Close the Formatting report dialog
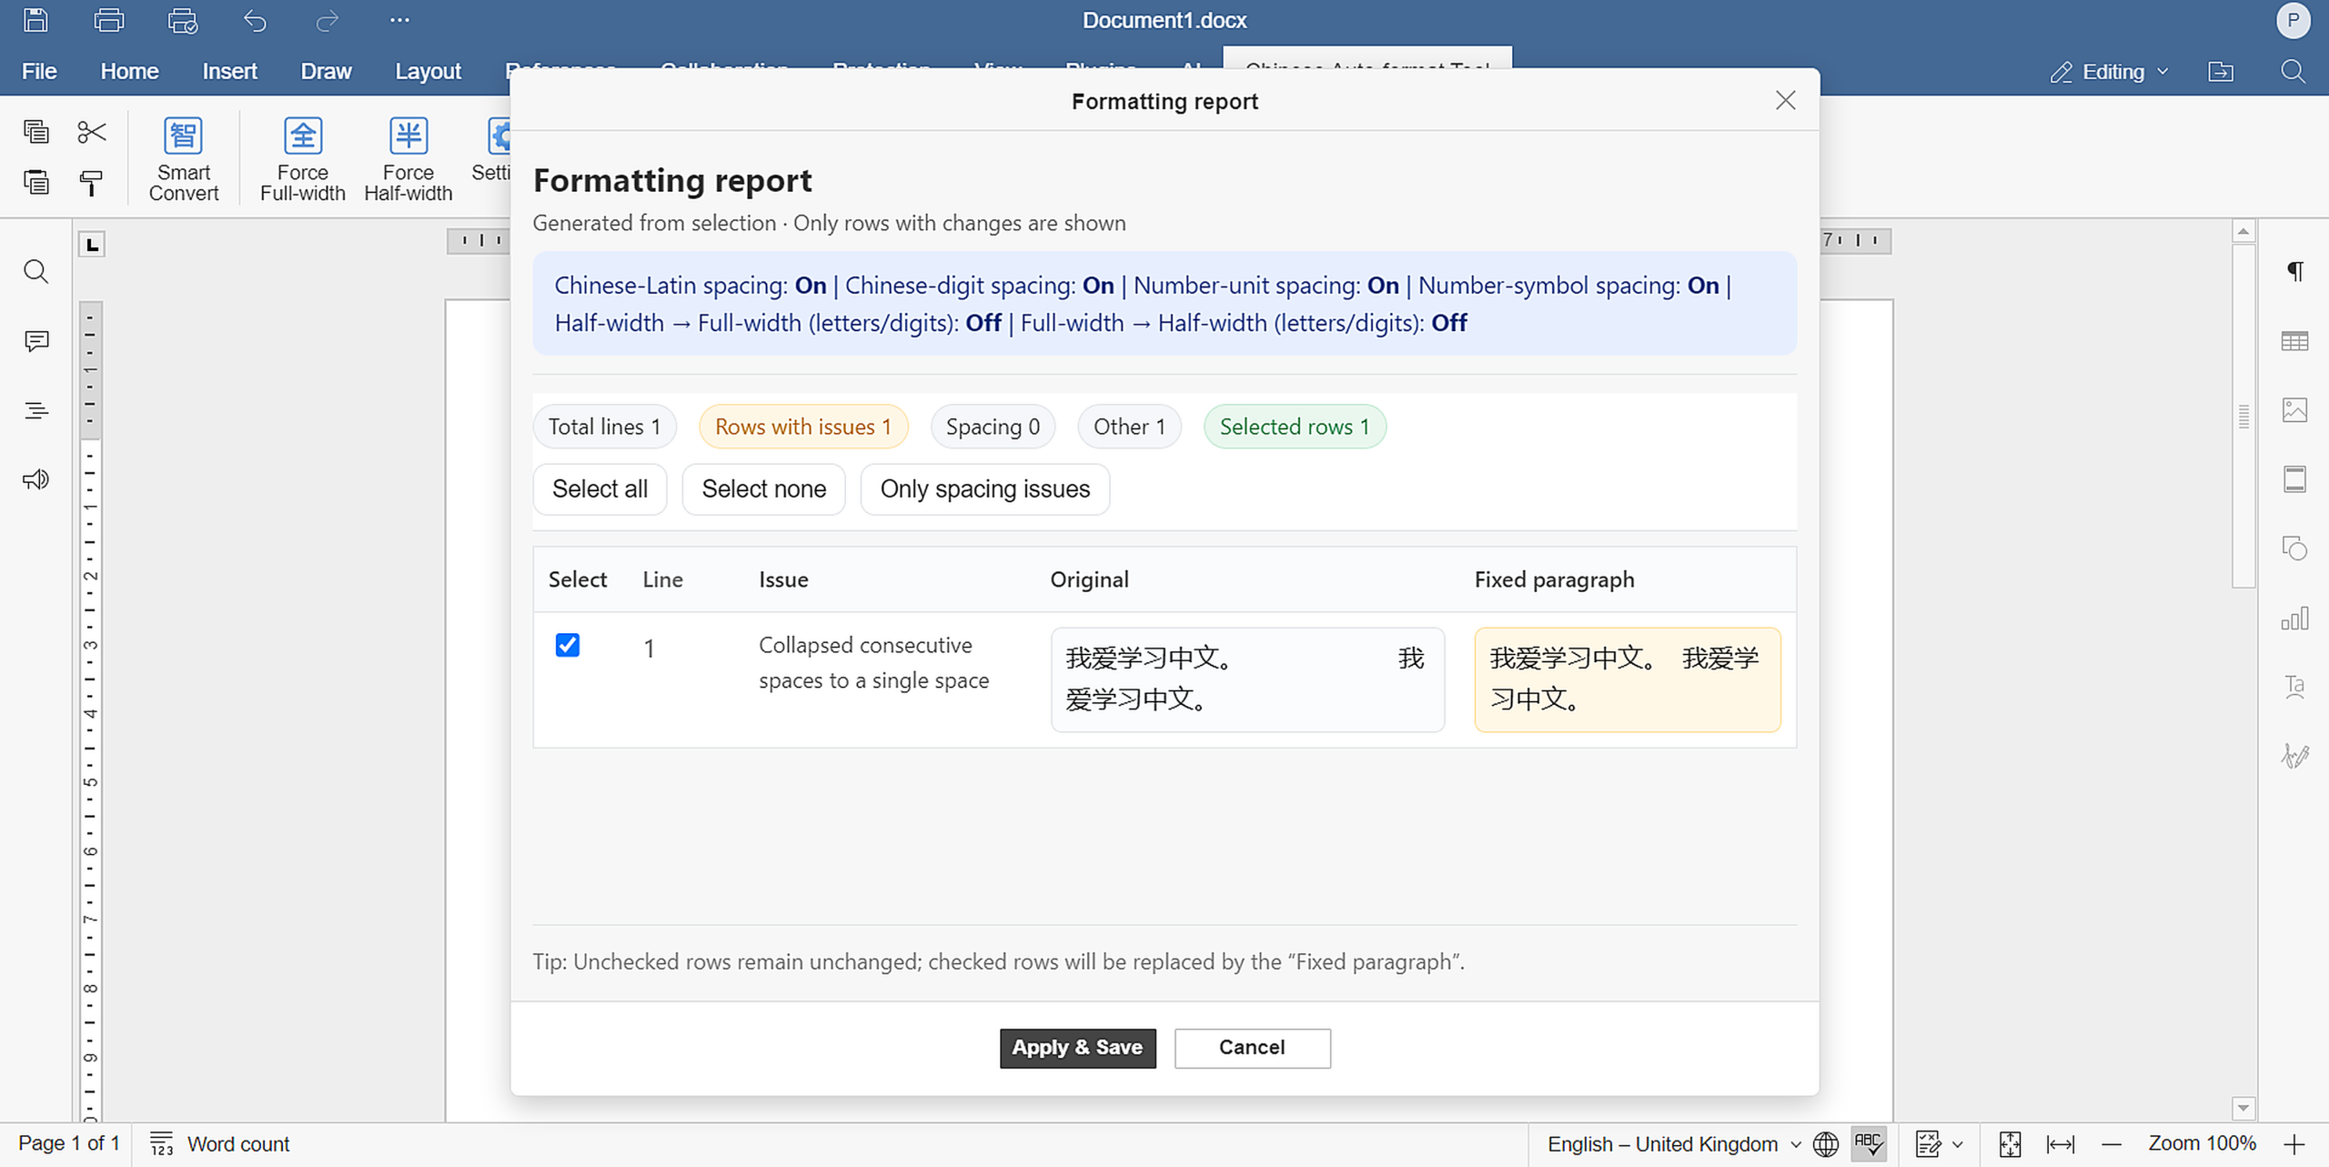This screenshot has width=2329, height=1167. pos(1785,100)
